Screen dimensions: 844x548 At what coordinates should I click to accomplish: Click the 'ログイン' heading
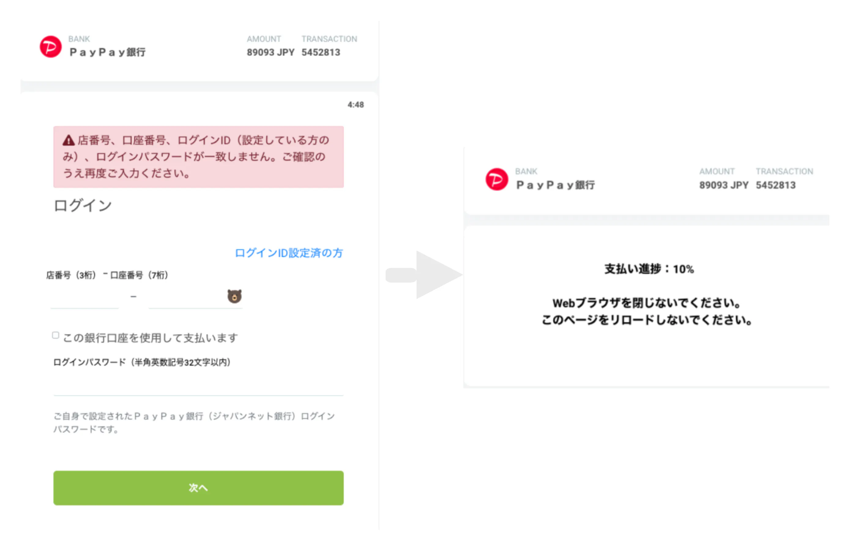click(x=83, y=205)
